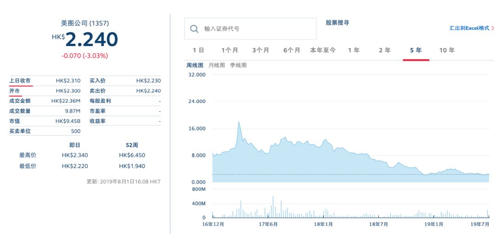Image resolution: width=497 pixels, height=241 pixels.
Task: Switch to 月线图 monthly chart
Action: pos(217,65)
